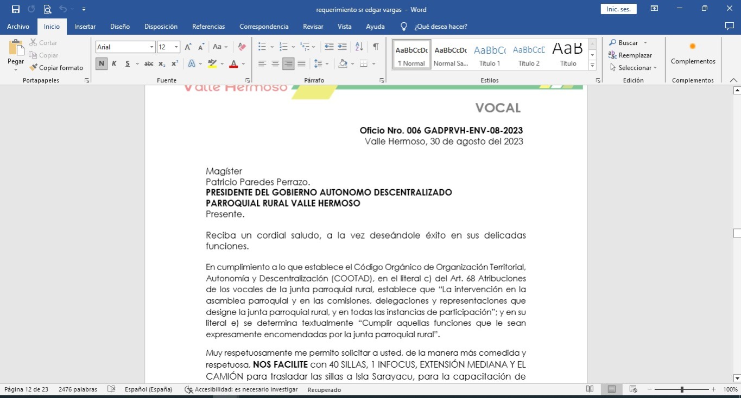Apply bulleted list formatting
Viewport: 741px width, 398px height.
(262, 47)
